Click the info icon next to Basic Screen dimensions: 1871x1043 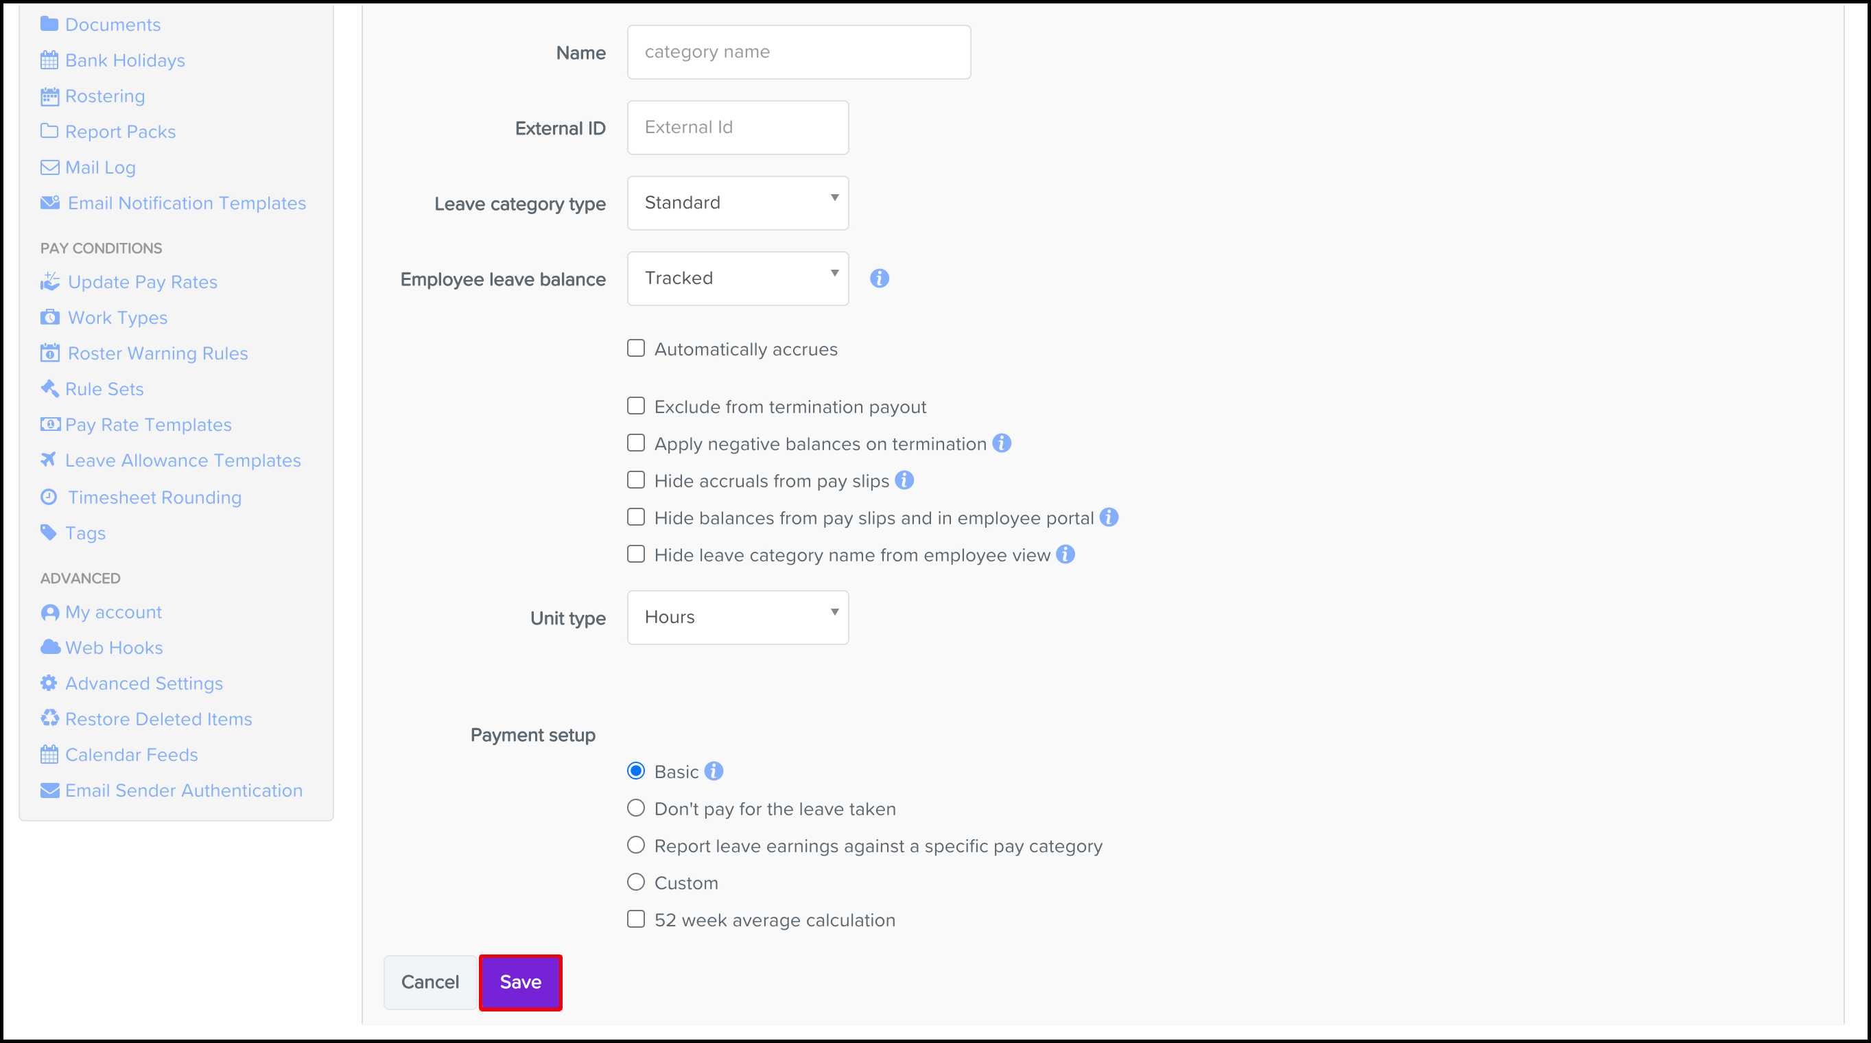coord(714,771)
